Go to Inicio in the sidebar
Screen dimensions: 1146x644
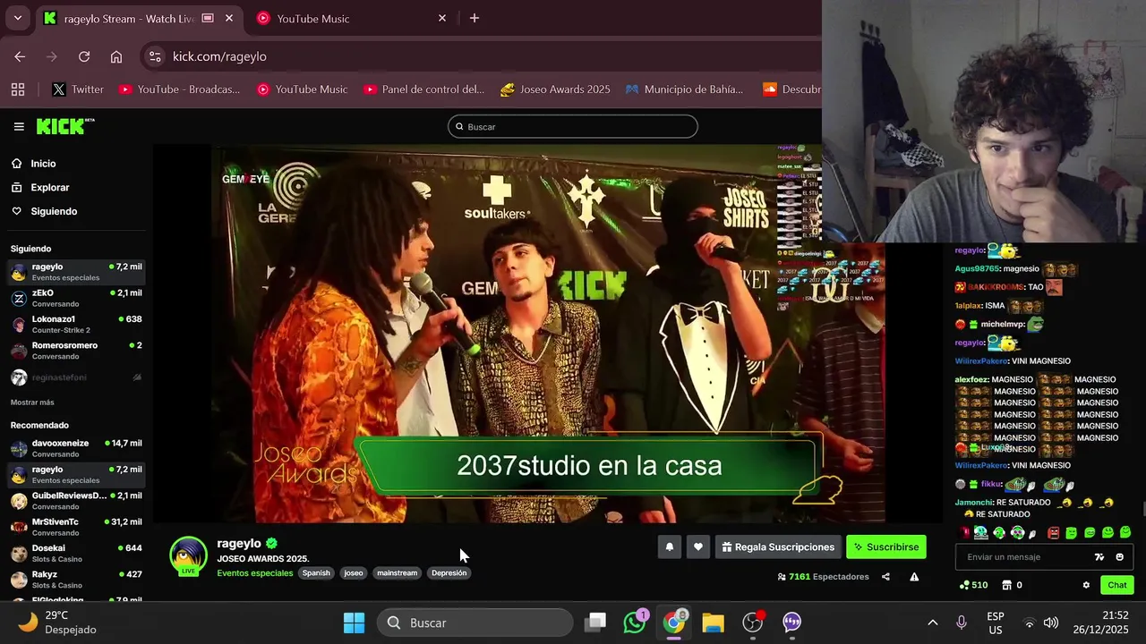[43, 164]
